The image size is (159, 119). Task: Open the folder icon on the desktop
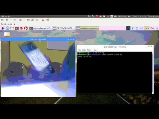click(x=7, y=34)
